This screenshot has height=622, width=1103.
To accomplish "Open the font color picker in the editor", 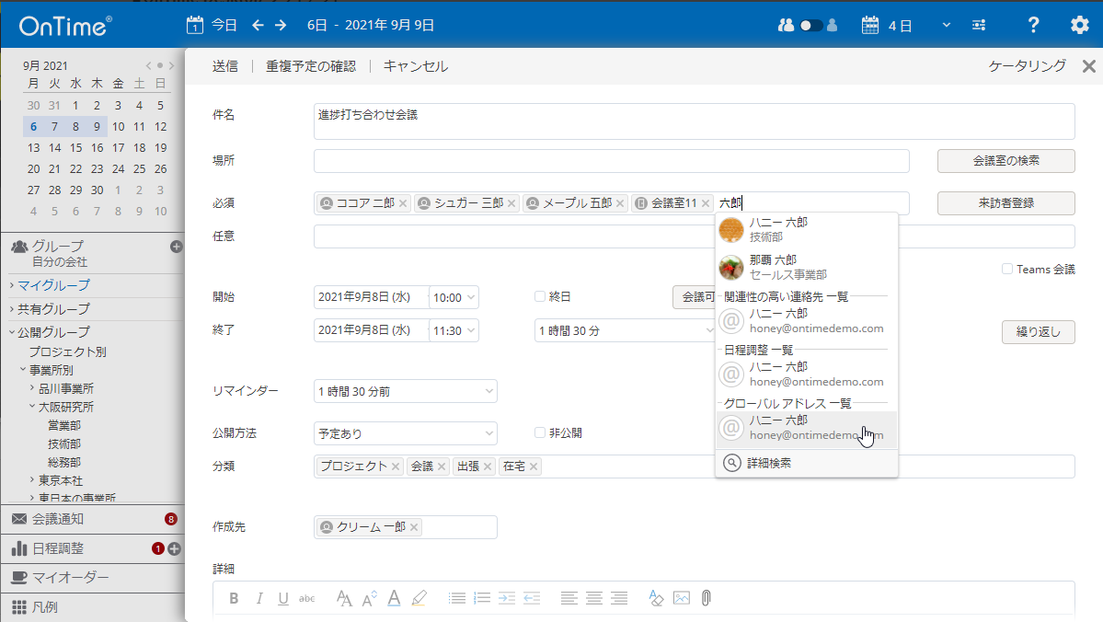I will tap(394, 598).
